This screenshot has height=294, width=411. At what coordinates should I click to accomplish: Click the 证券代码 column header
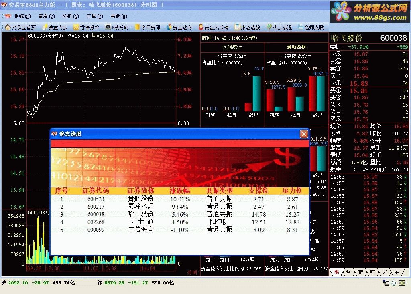pos(96,191)
